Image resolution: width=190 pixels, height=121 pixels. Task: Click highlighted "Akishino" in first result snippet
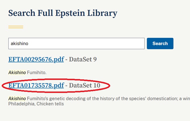[17, 73]
